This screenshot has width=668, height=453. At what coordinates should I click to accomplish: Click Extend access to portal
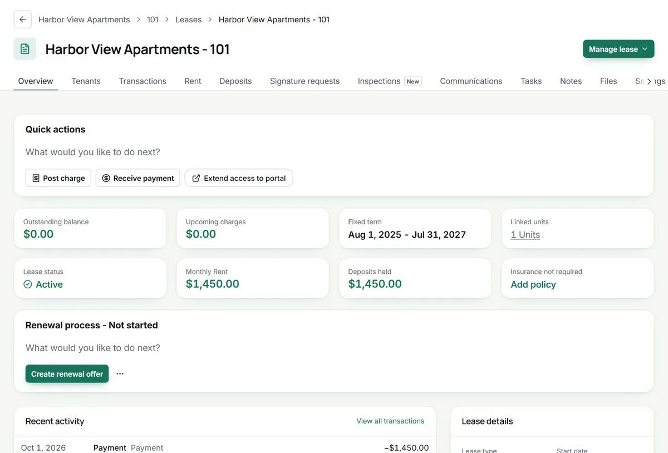[x=239, y=178]
